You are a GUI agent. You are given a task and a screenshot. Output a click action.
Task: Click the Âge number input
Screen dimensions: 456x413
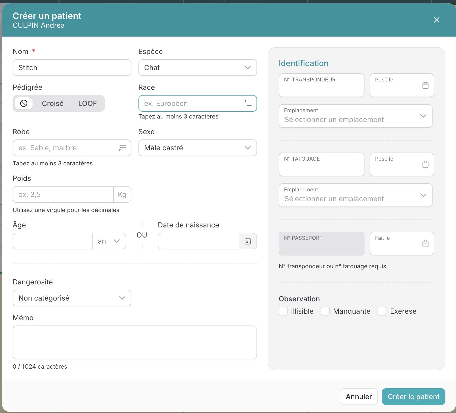(x=52, y=241)
